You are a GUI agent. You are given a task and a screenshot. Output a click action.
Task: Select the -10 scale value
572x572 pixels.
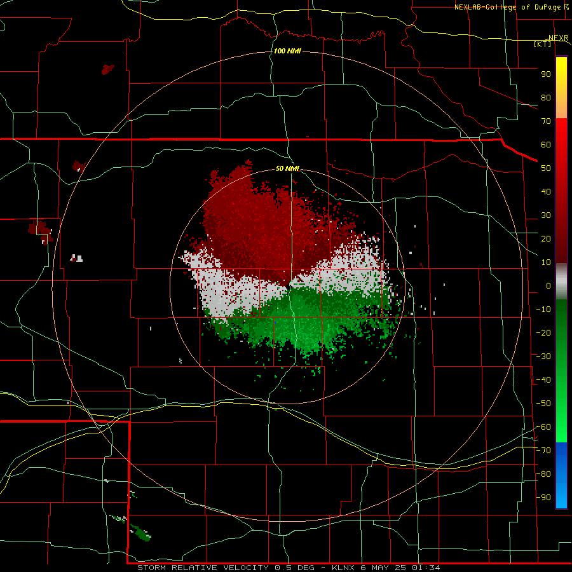543,310
